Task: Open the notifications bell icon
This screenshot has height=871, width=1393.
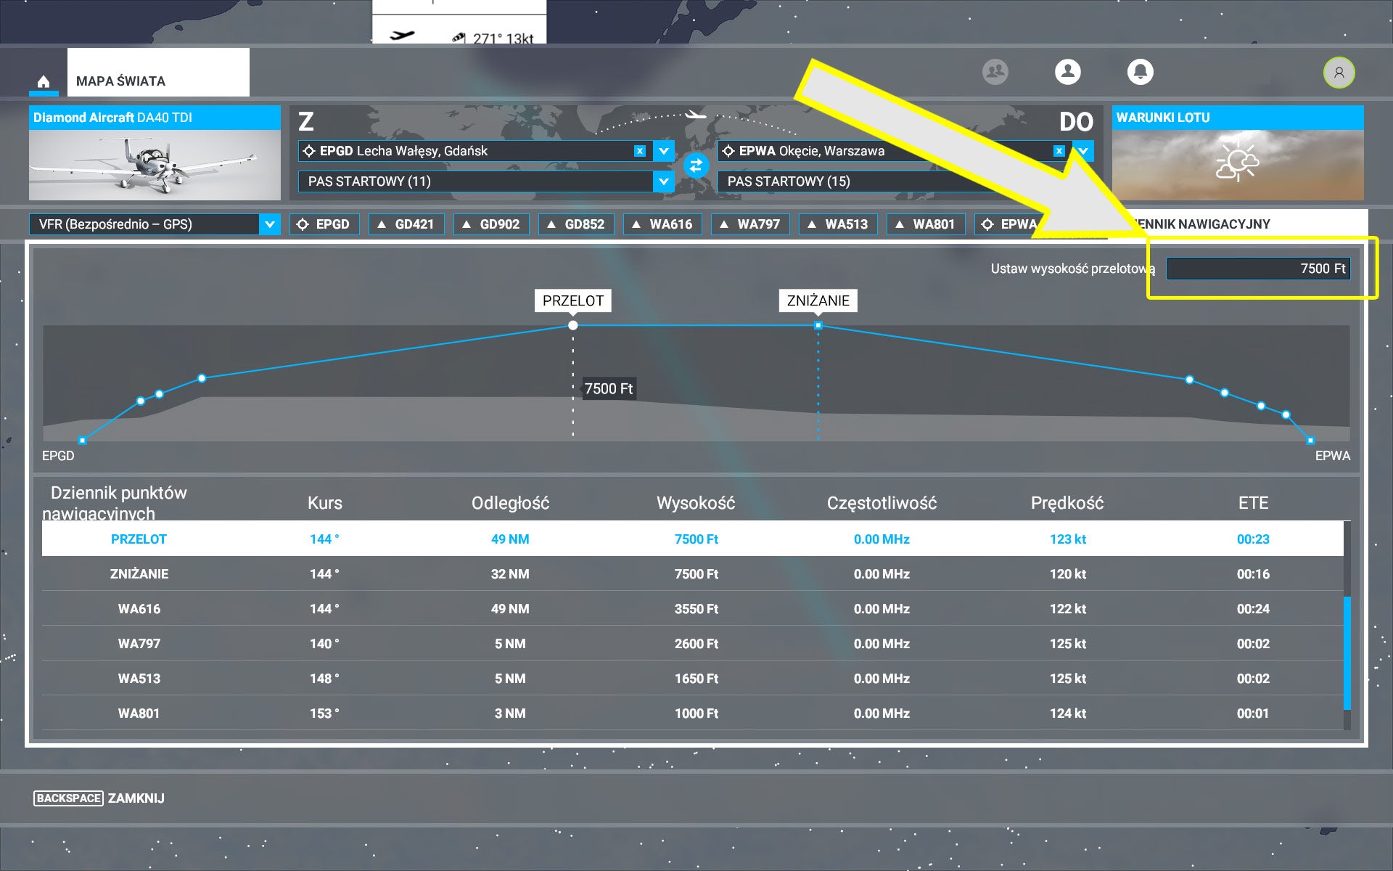Action: click(1140, 72)
